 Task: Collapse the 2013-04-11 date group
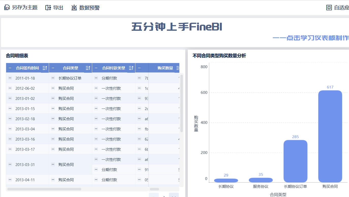tap(10, 180)
